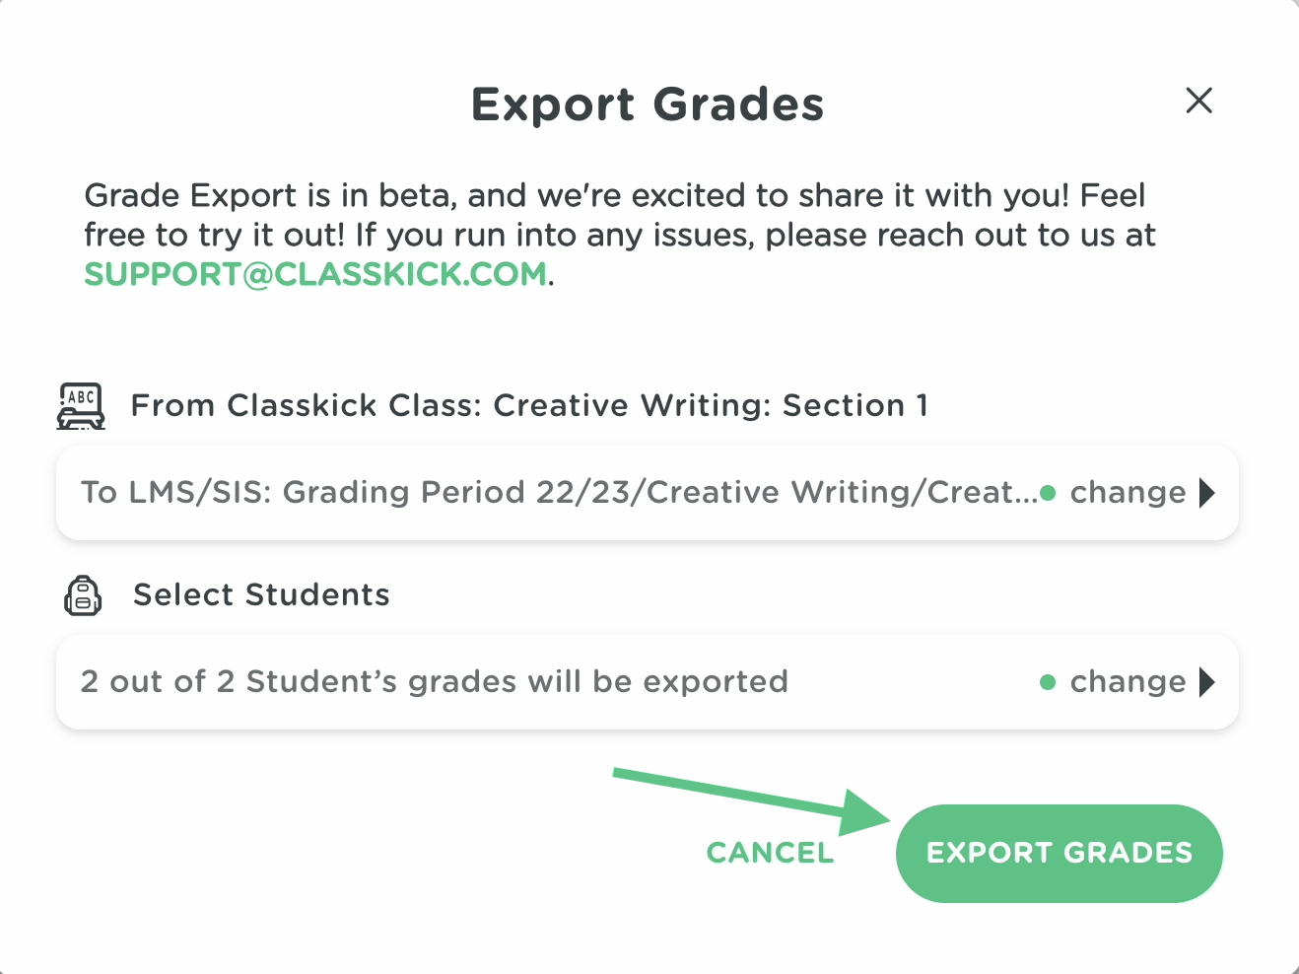Click the ABC classroom board icon

point(81,406)
